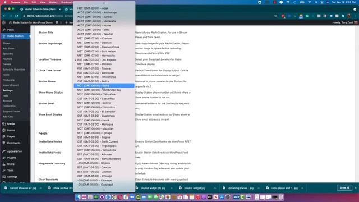Screen dimensions: 359x202
Task: Open Music app from the dock
Action: click(x=197, y=197)
